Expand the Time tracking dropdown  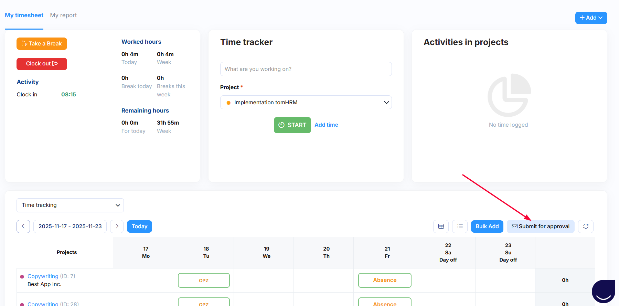tap(70, 205)
